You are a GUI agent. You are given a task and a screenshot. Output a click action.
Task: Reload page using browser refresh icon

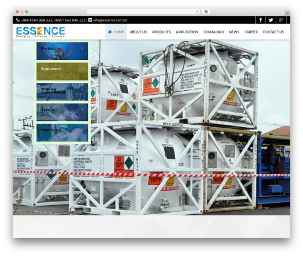pos(197,11)
